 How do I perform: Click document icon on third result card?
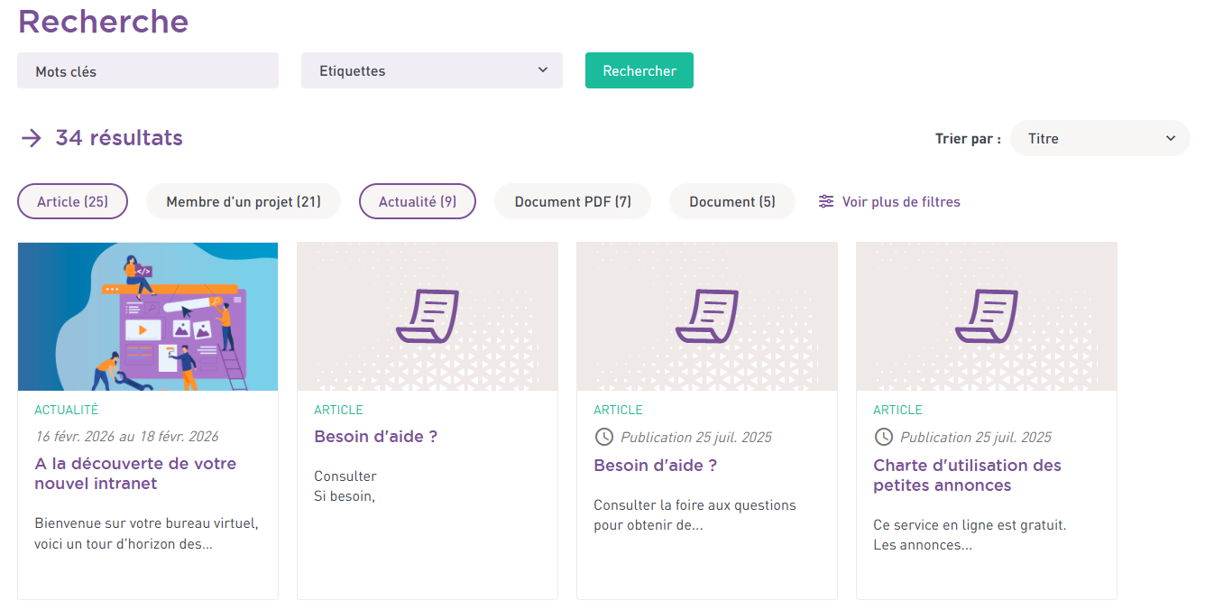707,316
